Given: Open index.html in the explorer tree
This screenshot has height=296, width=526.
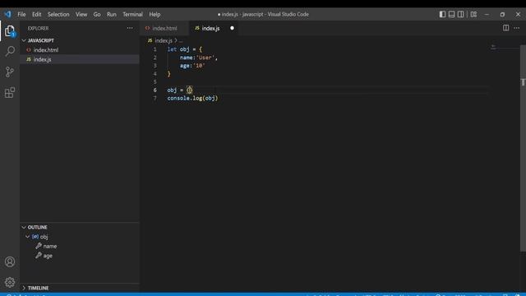Looking at the screenshot, I should click(80, 50).
